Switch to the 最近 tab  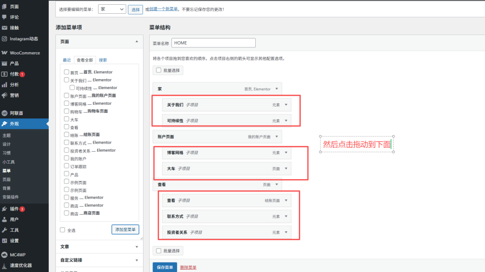coord(67,60)
